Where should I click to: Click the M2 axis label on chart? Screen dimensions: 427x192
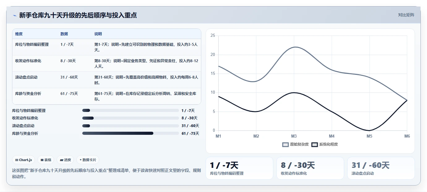[256, 136]
